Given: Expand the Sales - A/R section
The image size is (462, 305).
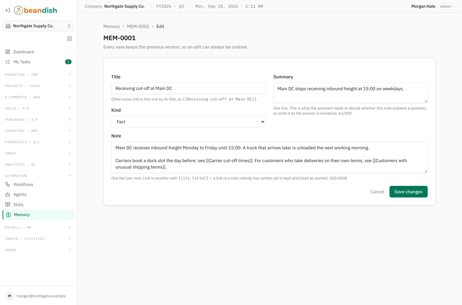Looking at the screenshot, I should [38, 108].
